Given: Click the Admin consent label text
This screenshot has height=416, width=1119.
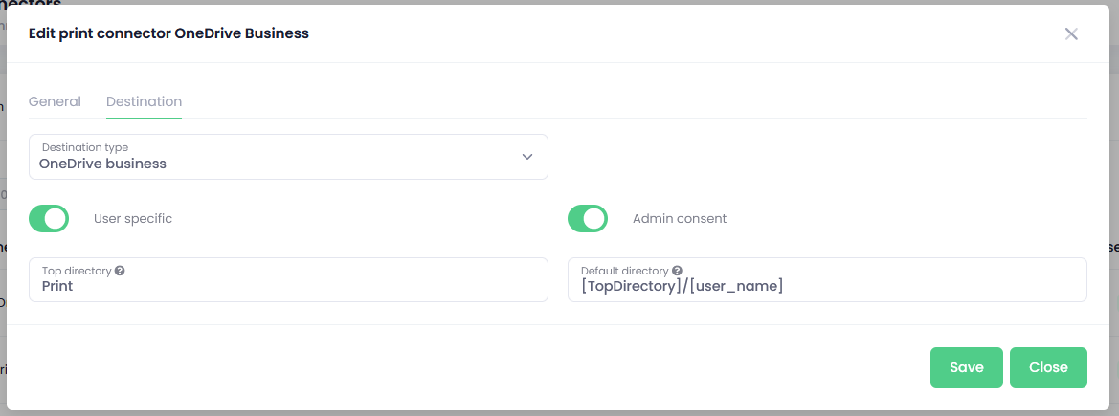Looking at the screenshot, I should click(680, 218).
